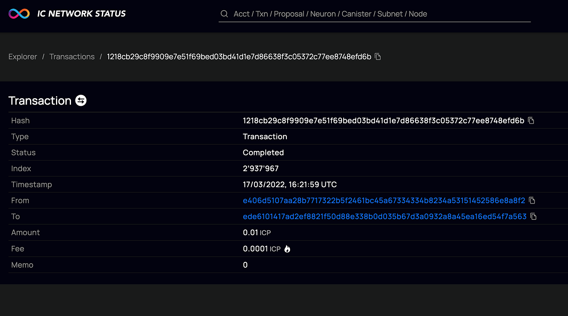Copy the From account identifier
The width and height of the screenshot is (568, 316).
[531, 200]
